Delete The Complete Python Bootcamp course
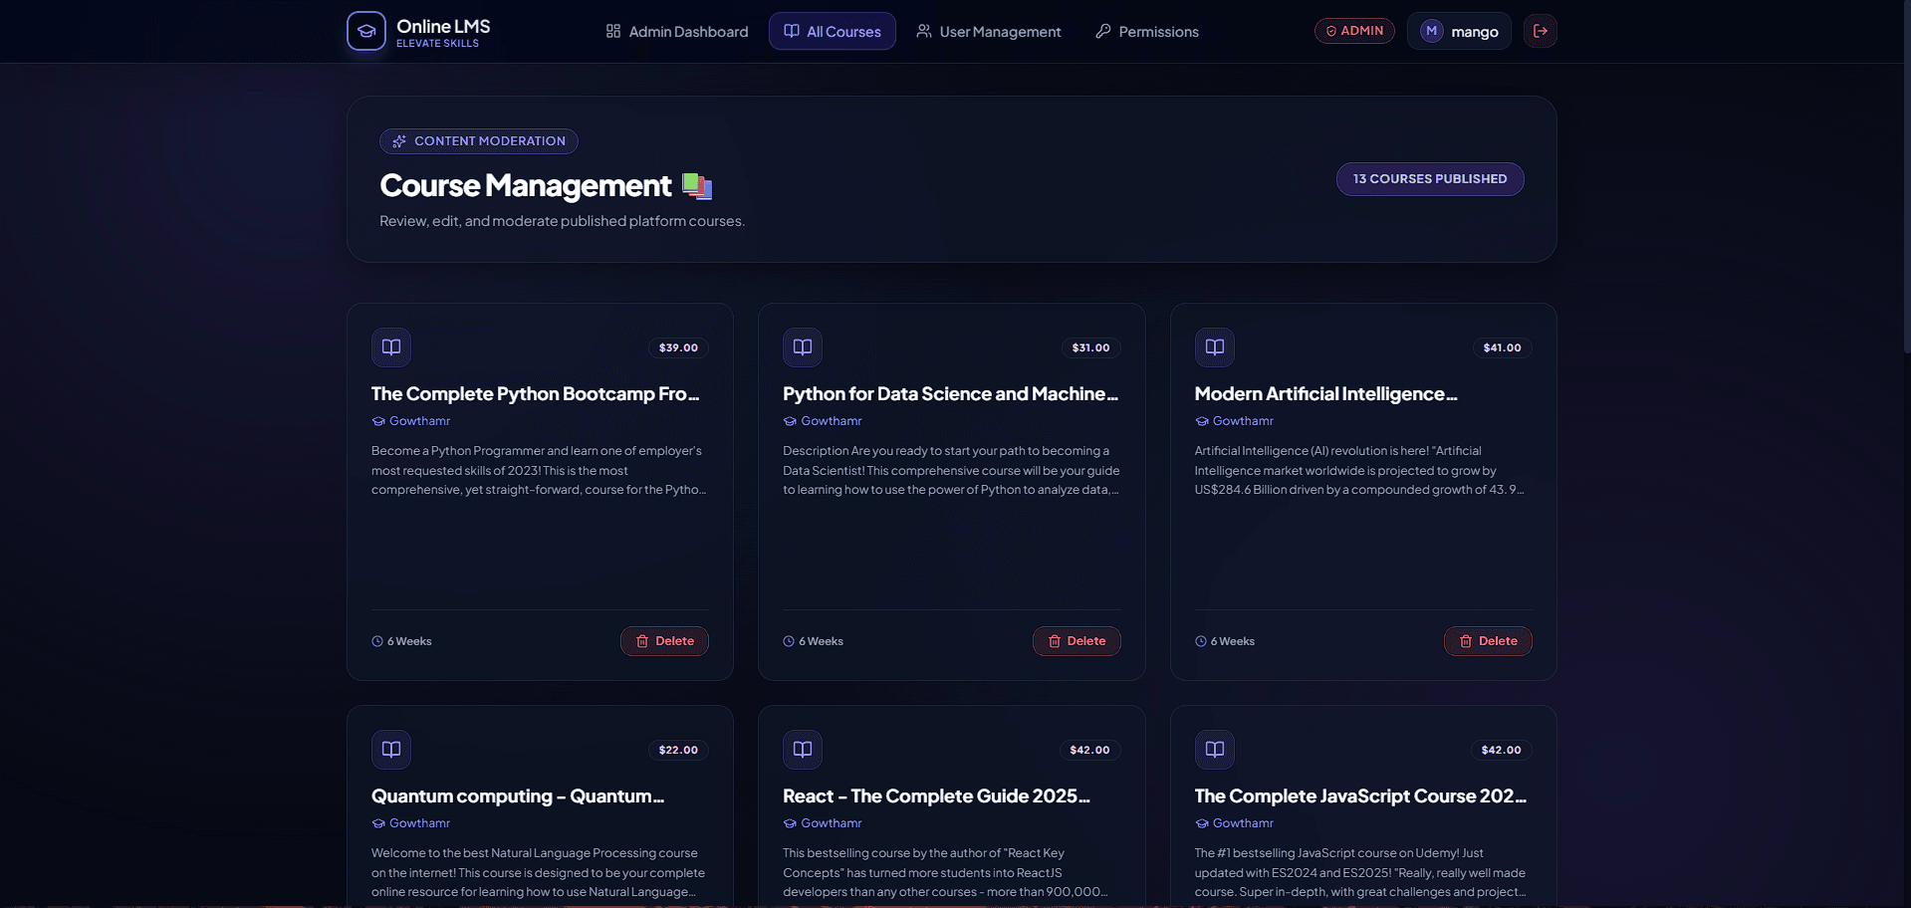Viewport: 1911px width, 908px height. 664,641
